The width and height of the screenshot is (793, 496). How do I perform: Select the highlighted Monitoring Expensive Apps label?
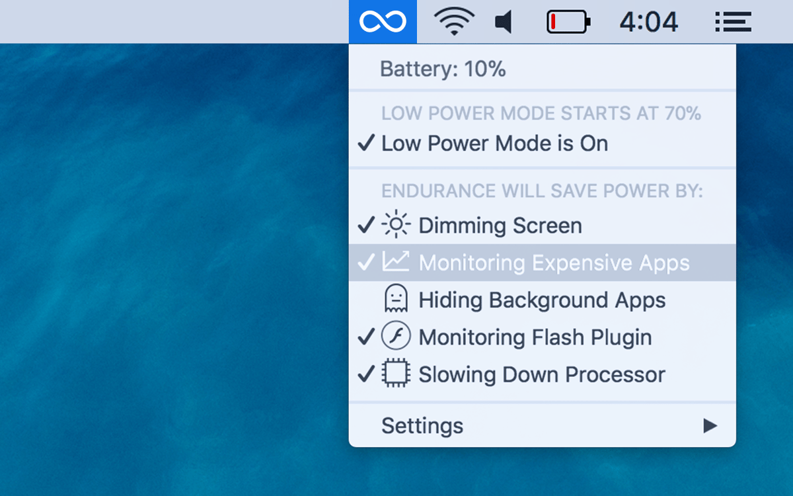tap(554, 263)
